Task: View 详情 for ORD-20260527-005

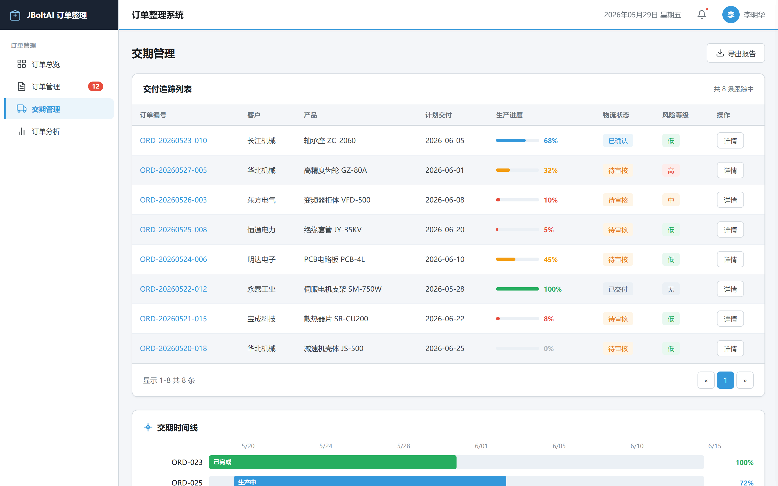Action: [730, 170]
